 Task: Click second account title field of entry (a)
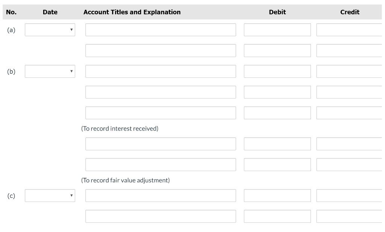pos(161,51)
